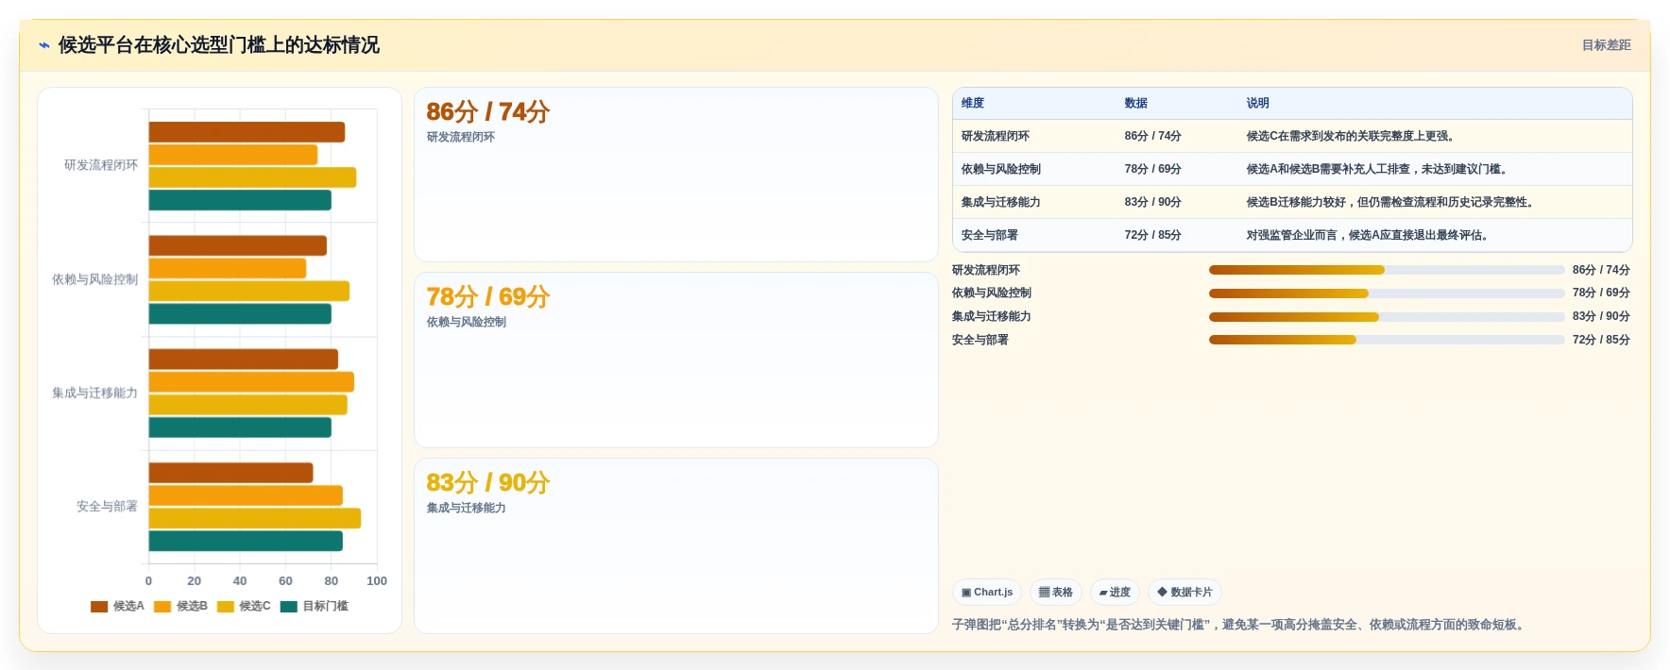
Task: Click 候选C bar in 研发流程闭环 group
Action: tap(252, 177)
